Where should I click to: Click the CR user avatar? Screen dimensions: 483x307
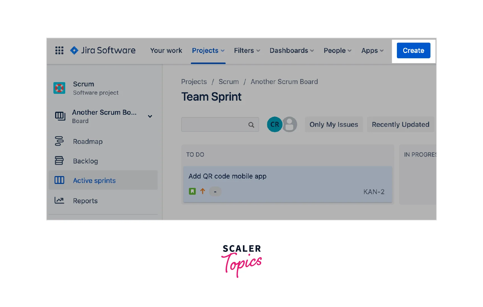(x=274, y=125)
